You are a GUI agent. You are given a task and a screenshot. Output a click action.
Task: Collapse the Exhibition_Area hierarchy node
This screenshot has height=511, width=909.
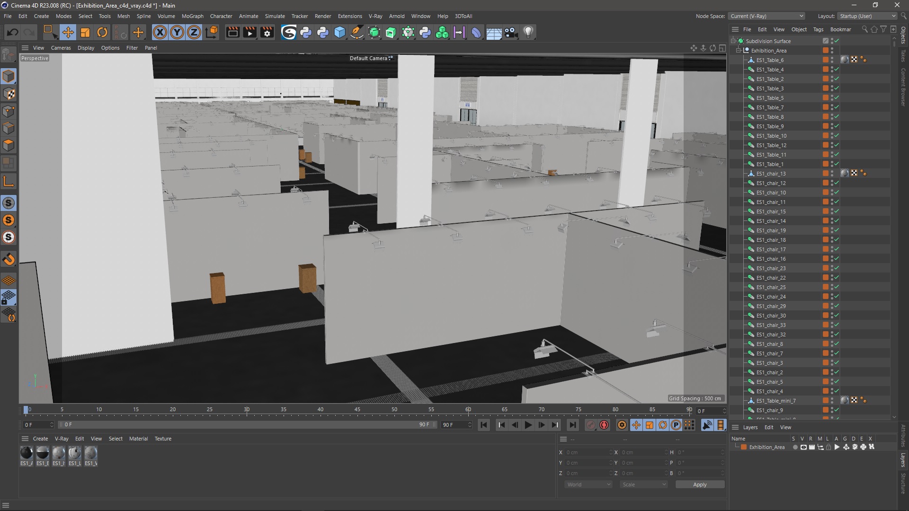[738, 50]
